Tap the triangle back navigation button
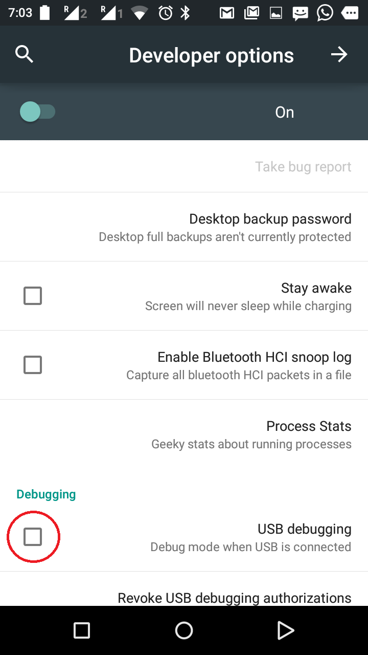 [x=286, y=630]
